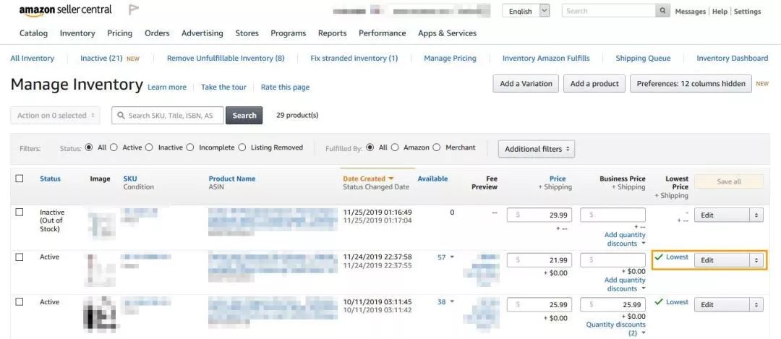Click Edit button for the 21.99 row

click(x=722, y=260)
